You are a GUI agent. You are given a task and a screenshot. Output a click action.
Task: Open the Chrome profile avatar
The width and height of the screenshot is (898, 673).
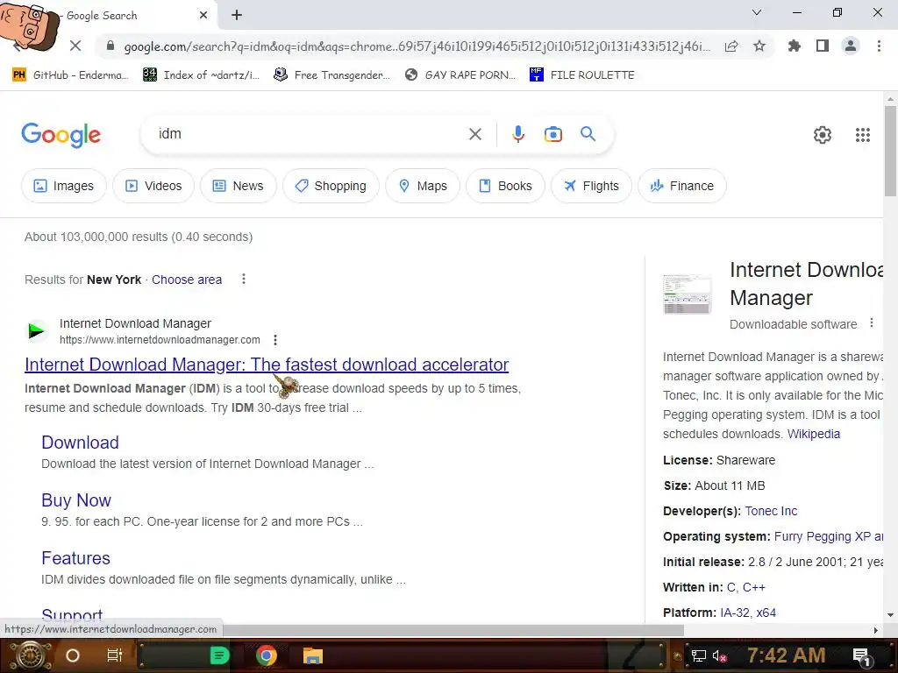[x=851, y=46]
